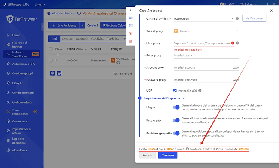Open the Home sidebar item
The image size is (279, 168).
(16, 35)
